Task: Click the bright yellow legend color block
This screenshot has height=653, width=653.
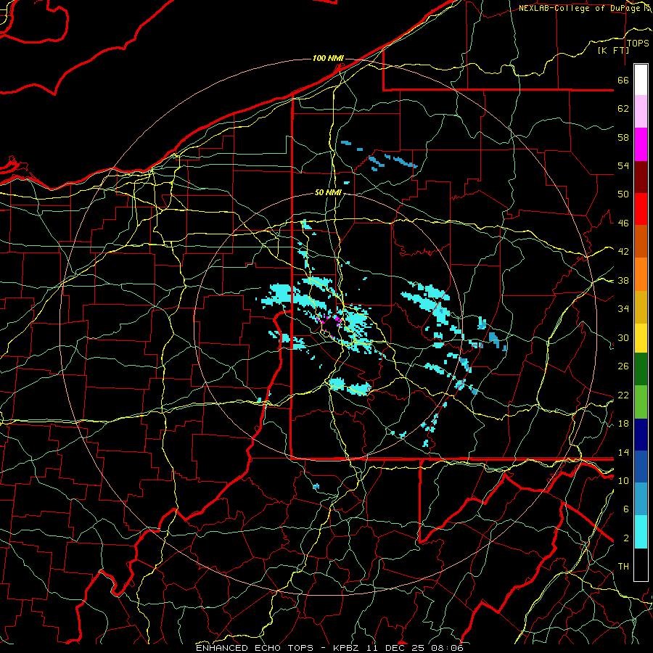Action: [x=641, y=337]
